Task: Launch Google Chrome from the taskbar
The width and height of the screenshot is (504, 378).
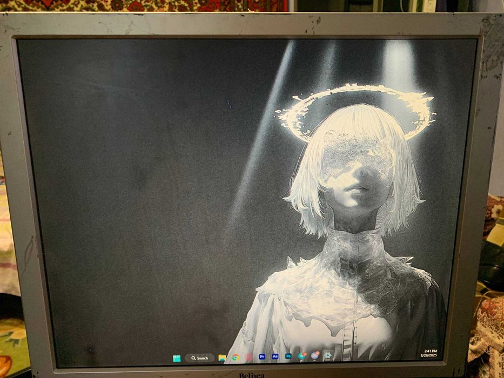Action: [236, 357]
